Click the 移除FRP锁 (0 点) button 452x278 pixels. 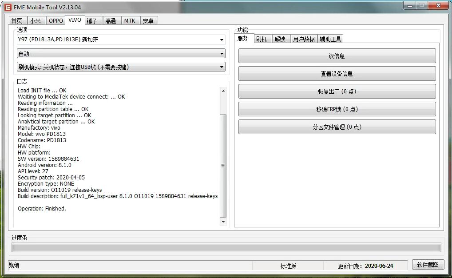click(337, 109)
